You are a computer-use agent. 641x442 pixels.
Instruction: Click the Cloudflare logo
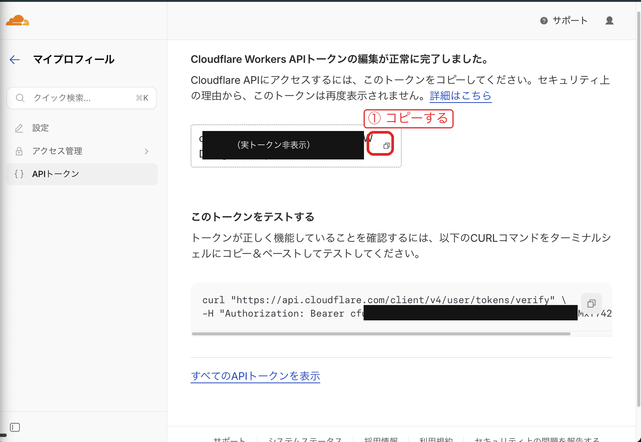(18, 21)
